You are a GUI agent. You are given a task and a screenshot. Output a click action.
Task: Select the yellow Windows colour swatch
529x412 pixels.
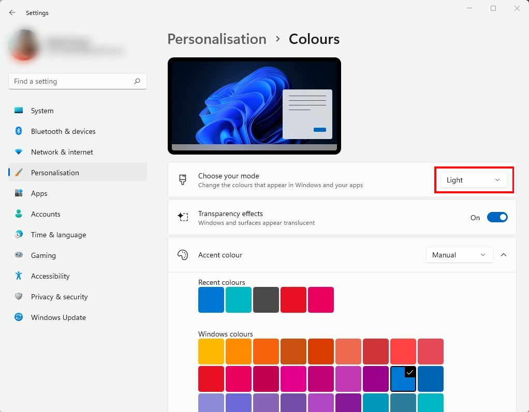coord(211,352)
